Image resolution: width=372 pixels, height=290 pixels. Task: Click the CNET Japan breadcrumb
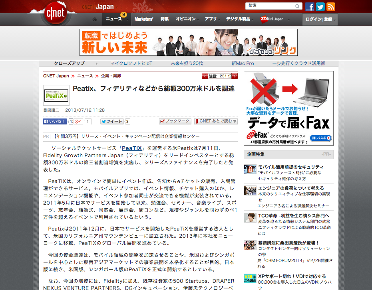(x=56, y=76)
